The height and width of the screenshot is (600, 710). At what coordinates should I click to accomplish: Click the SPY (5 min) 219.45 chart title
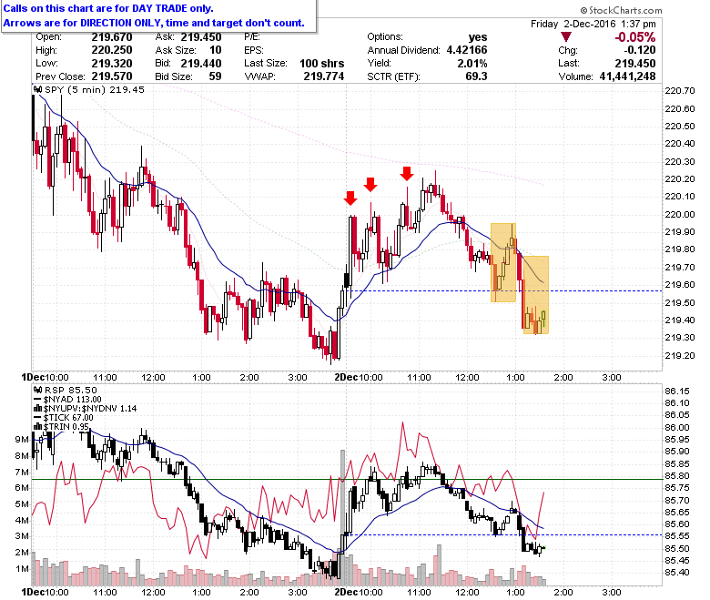(x=95, y=89)
